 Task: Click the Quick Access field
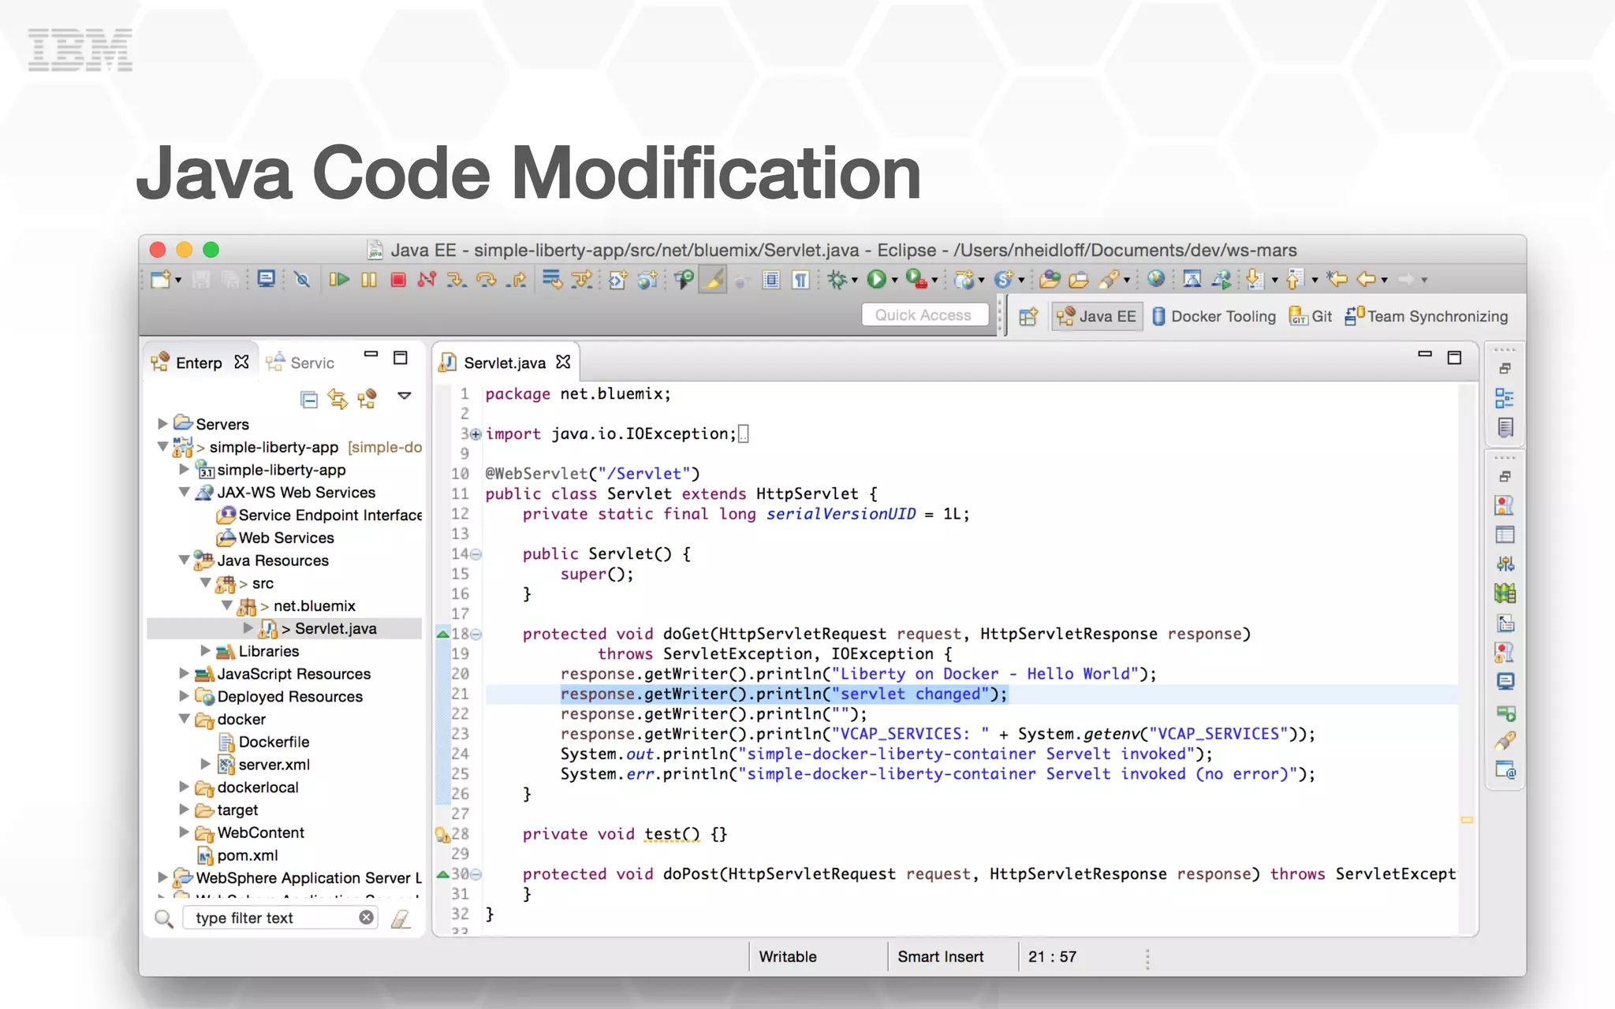924,315
